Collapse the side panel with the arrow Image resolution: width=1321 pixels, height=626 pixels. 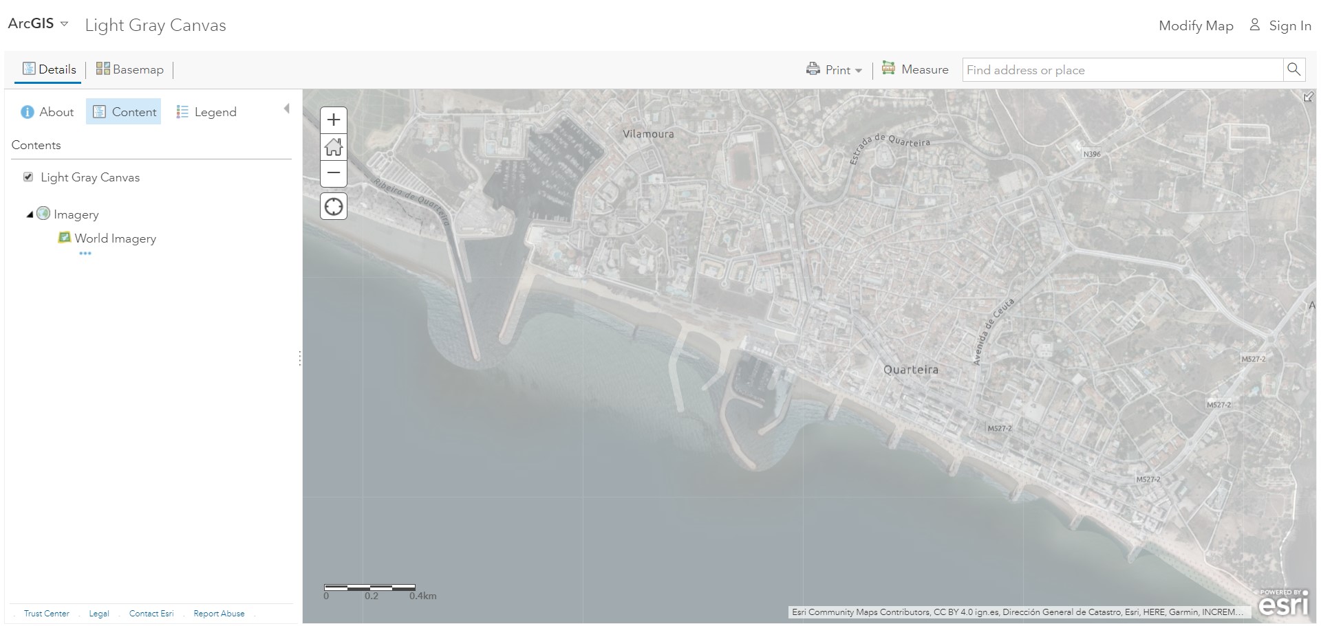point(287,109)
